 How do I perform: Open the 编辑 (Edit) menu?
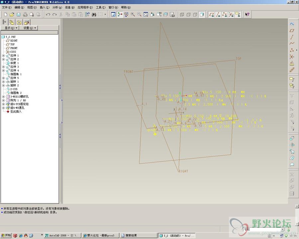[x=19, y=7]
